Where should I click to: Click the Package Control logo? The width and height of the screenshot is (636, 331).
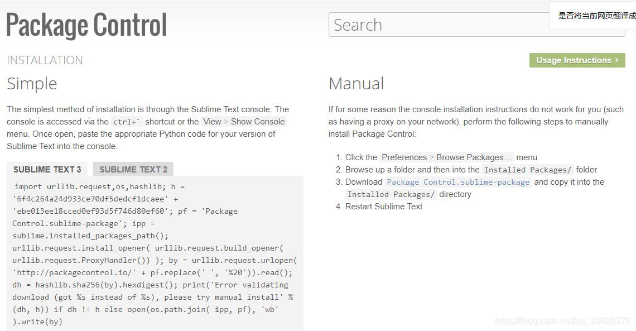[86, 25]
